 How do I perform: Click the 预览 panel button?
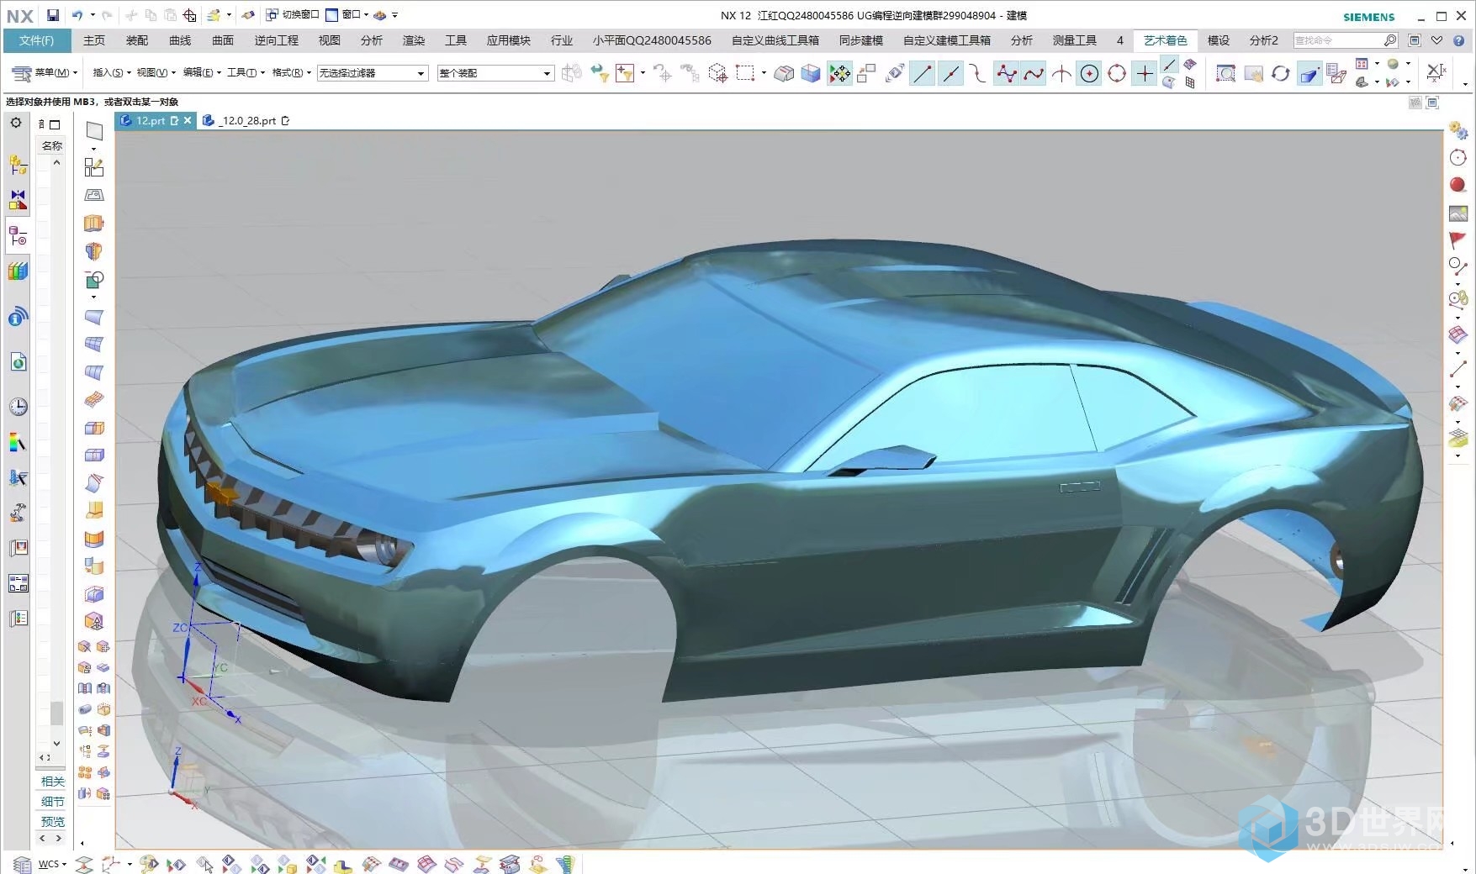[53, 822]
